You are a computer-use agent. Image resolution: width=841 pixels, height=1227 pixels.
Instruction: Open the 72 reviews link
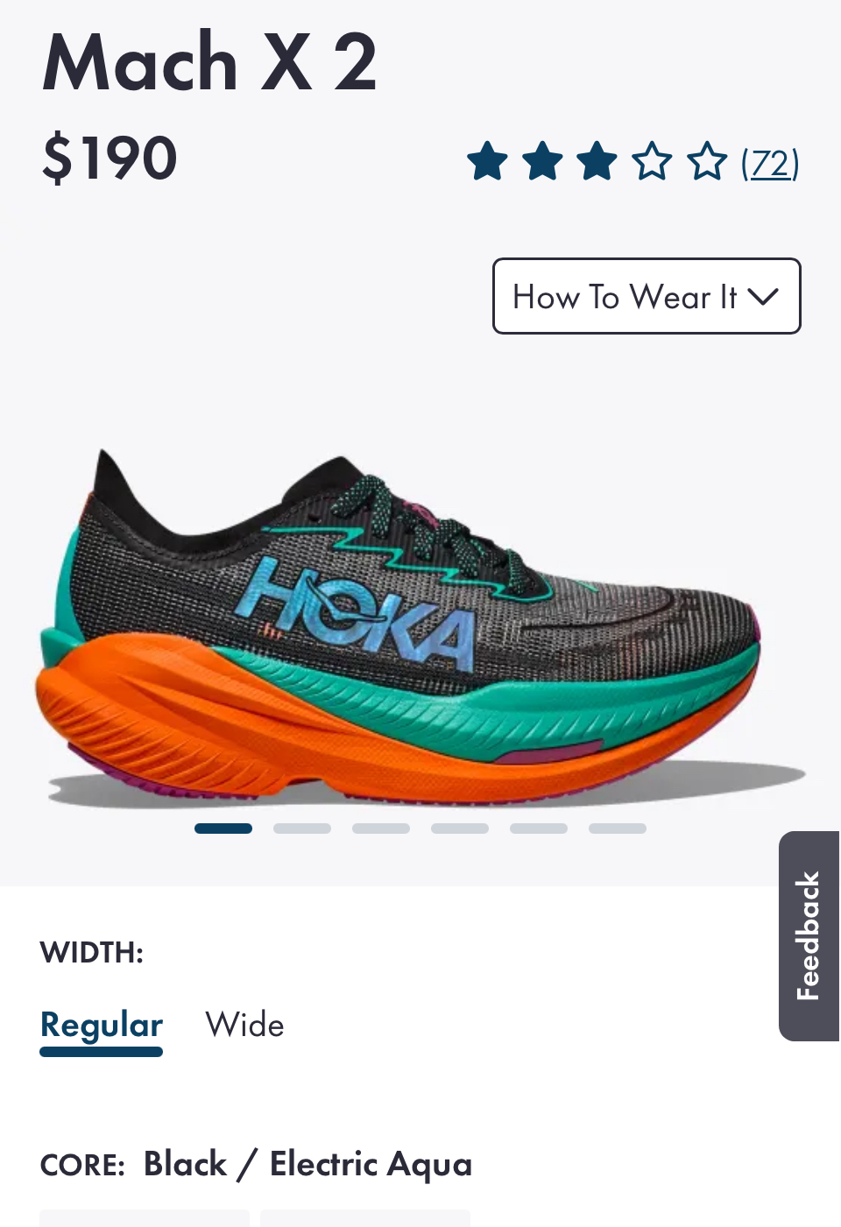pyautogui.click(x=770, y=164)
